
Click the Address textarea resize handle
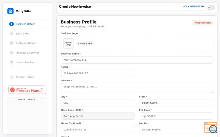(x=212, y=92)
